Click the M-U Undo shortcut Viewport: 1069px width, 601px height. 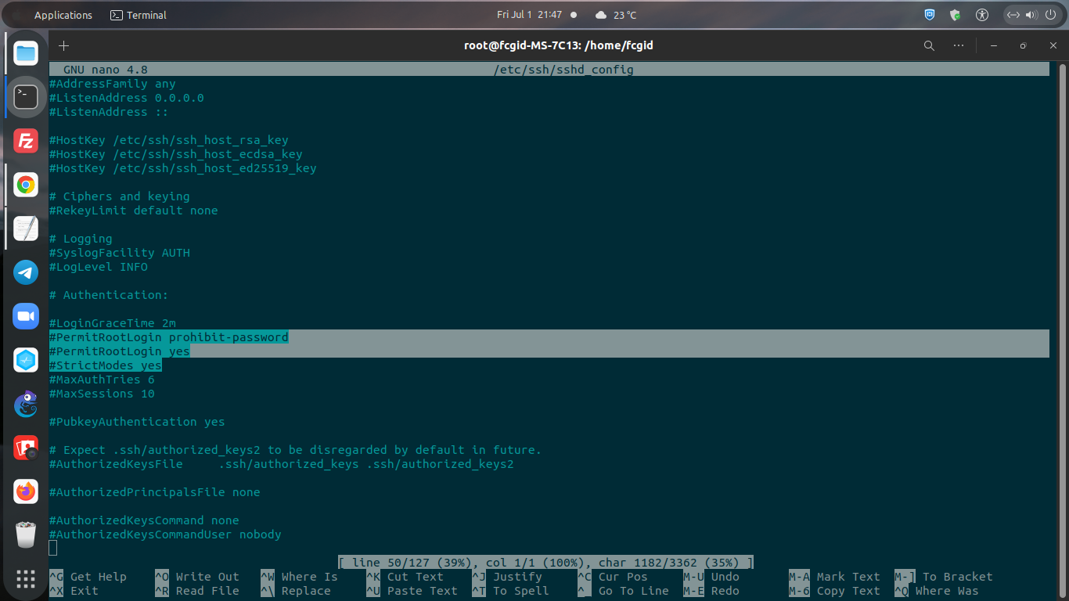(711, 577)
